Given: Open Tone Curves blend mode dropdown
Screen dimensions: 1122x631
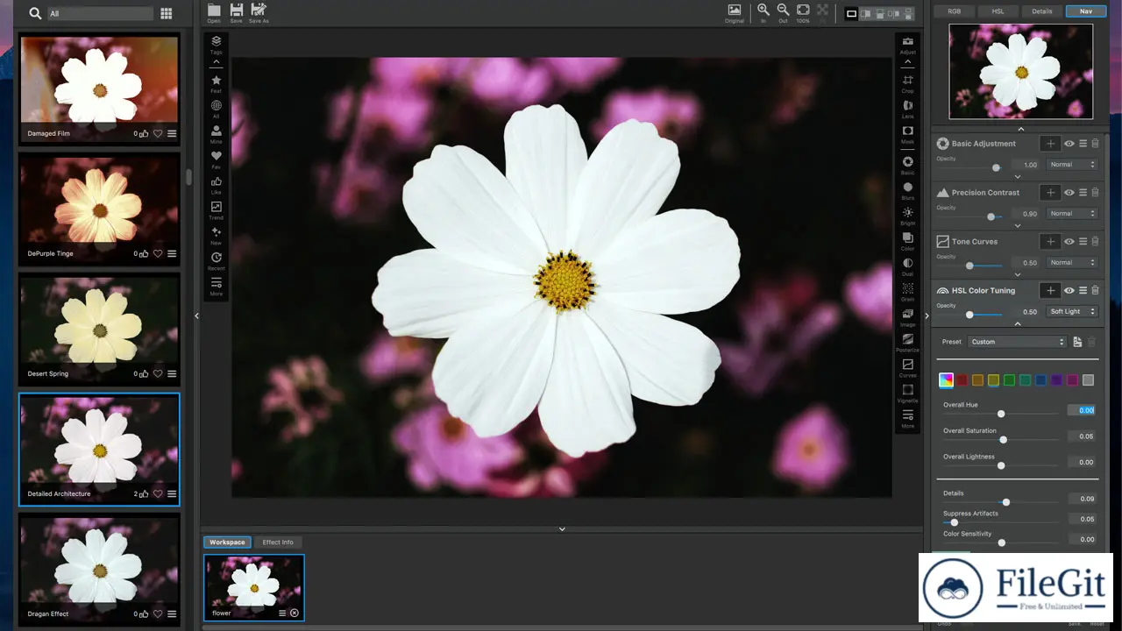Looking at the screenshot, I should pos(1073,263).
